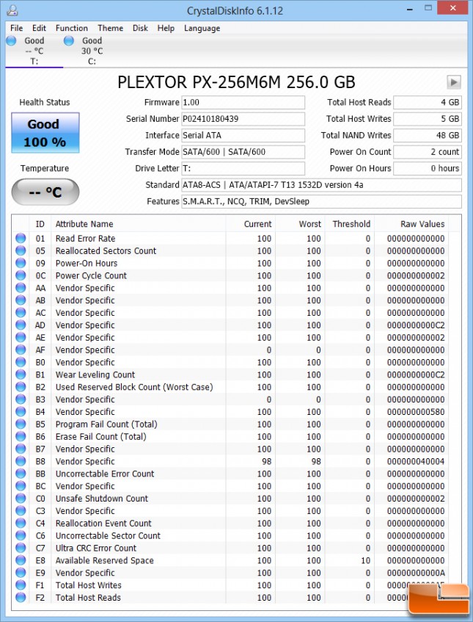Click the status orb of the C3 row
The image size is (473, 622).
point(21,511)
